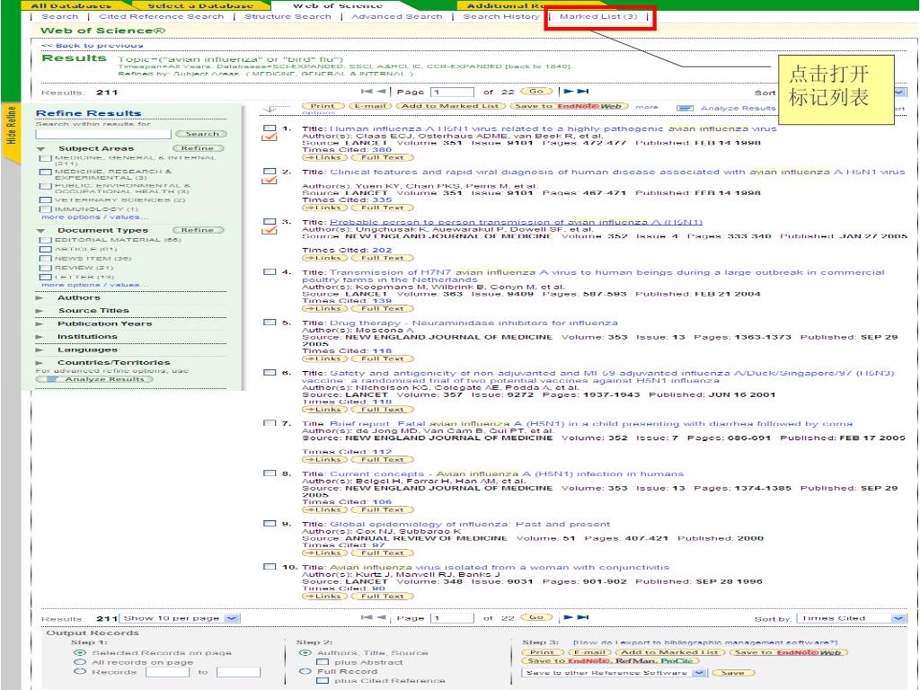Tick the checkbox for record 5 Drug therapy

270,323
